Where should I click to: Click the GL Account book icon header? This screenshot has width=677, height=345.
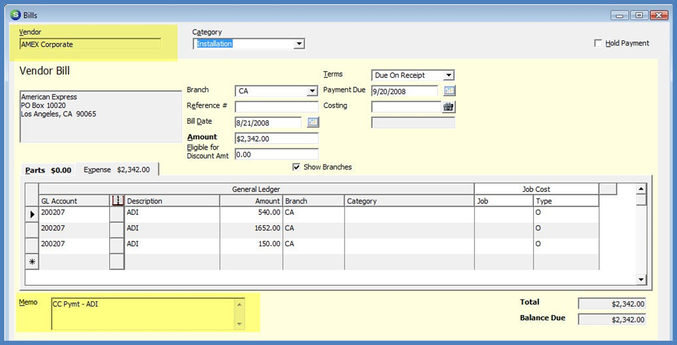coord(118,201)
